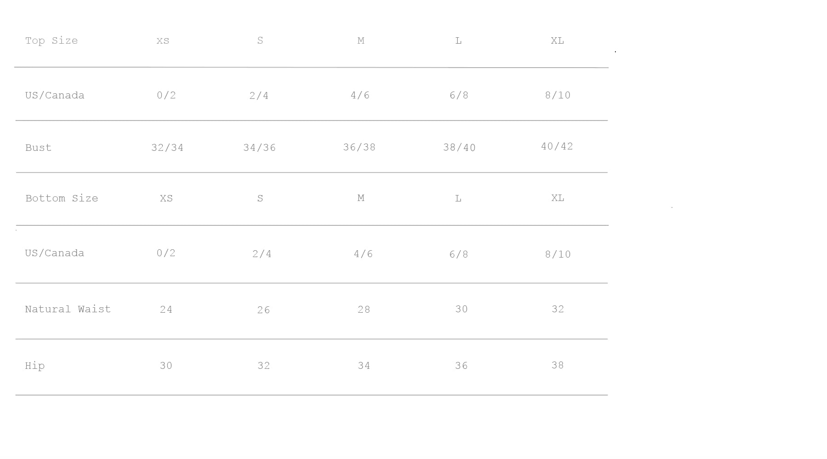Click the Bottom Size row label
The height and width of the screenshot is (459, 827).
point(62,199)
